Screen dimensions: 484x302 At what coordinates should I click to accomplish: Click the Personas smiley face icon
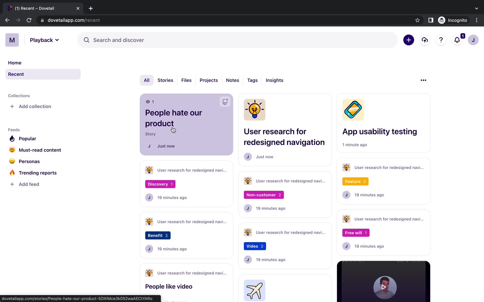click(x=12, y=161)
